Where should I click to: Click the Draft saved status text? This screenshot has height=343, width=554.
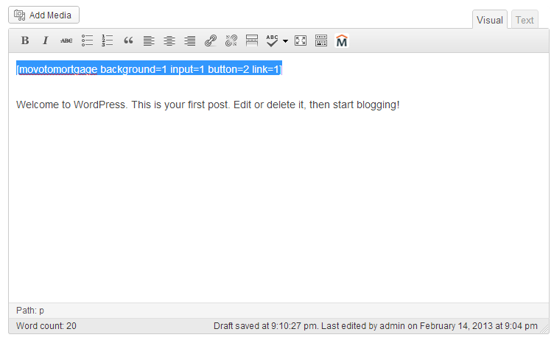coord(376,326)
